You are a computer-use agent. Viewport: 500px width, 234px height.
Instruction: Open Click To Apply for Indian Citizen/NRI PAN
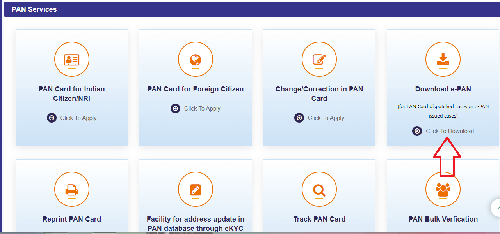coord(78,118)
